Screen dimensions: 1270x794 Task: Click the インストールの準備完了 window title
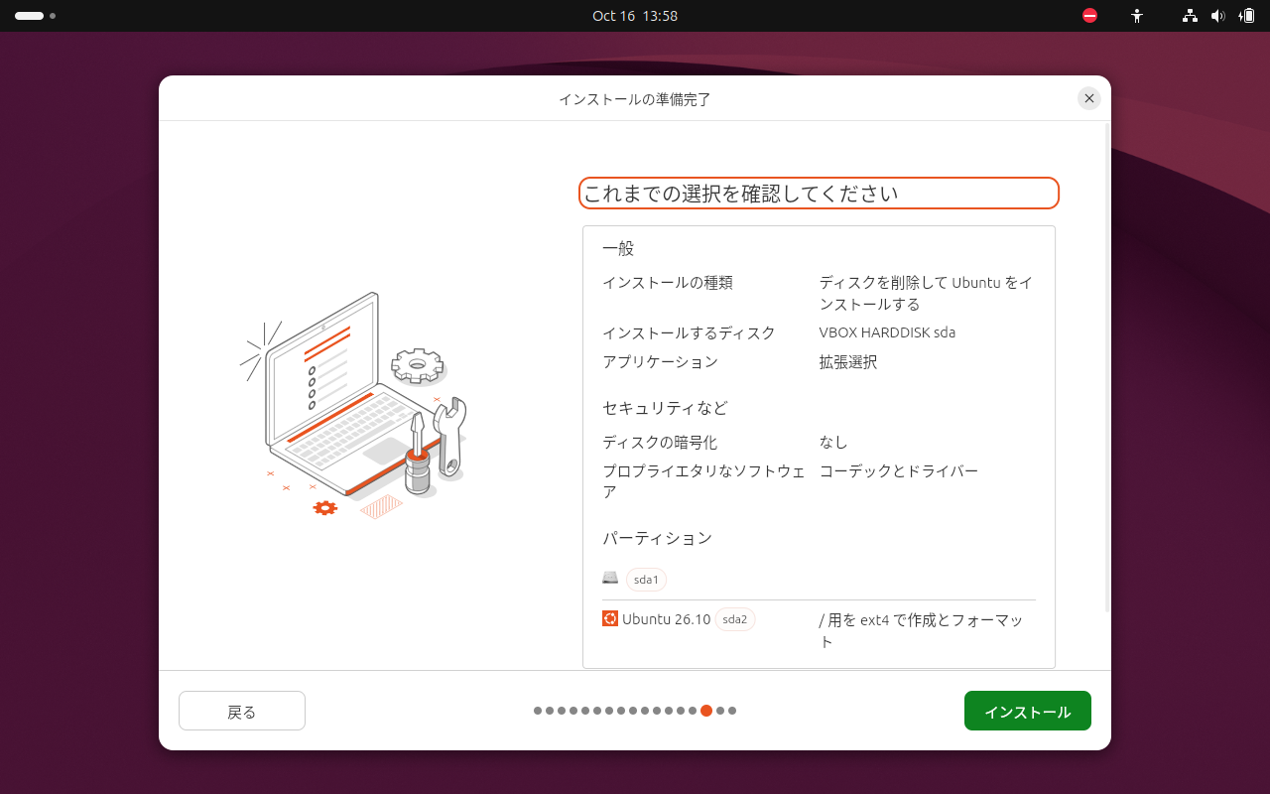[x=635, y=99]
